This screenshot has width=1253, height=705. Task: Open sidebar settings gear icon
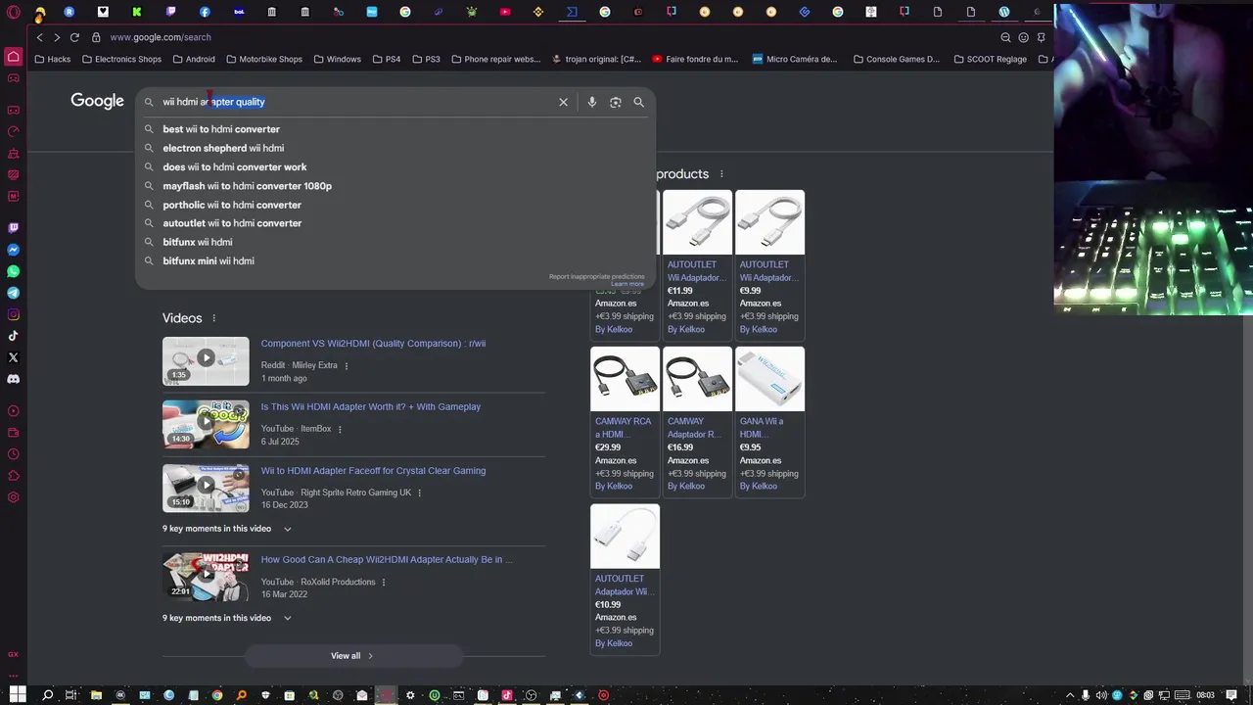coord(14,497)
